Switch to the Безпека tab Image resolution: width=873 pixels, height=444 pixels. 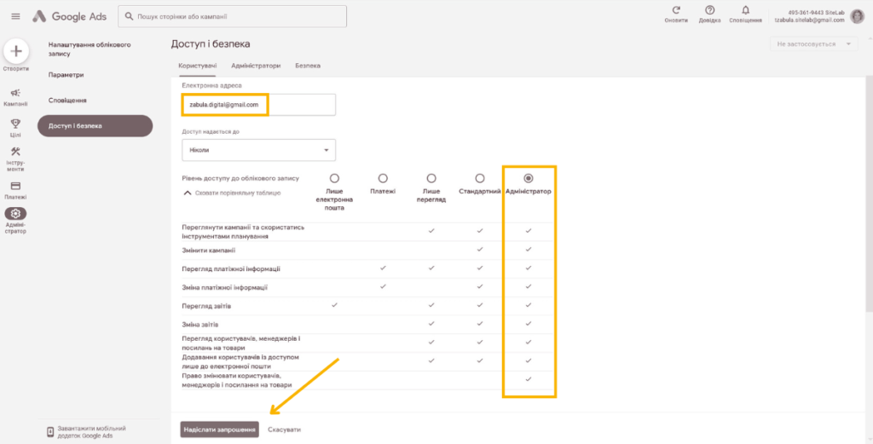tap(308, 66)
